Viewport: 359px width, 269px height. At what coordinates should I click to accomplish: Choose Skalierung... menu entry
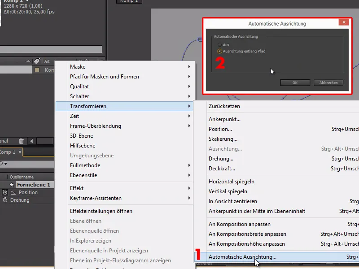(x=276, y=139)
